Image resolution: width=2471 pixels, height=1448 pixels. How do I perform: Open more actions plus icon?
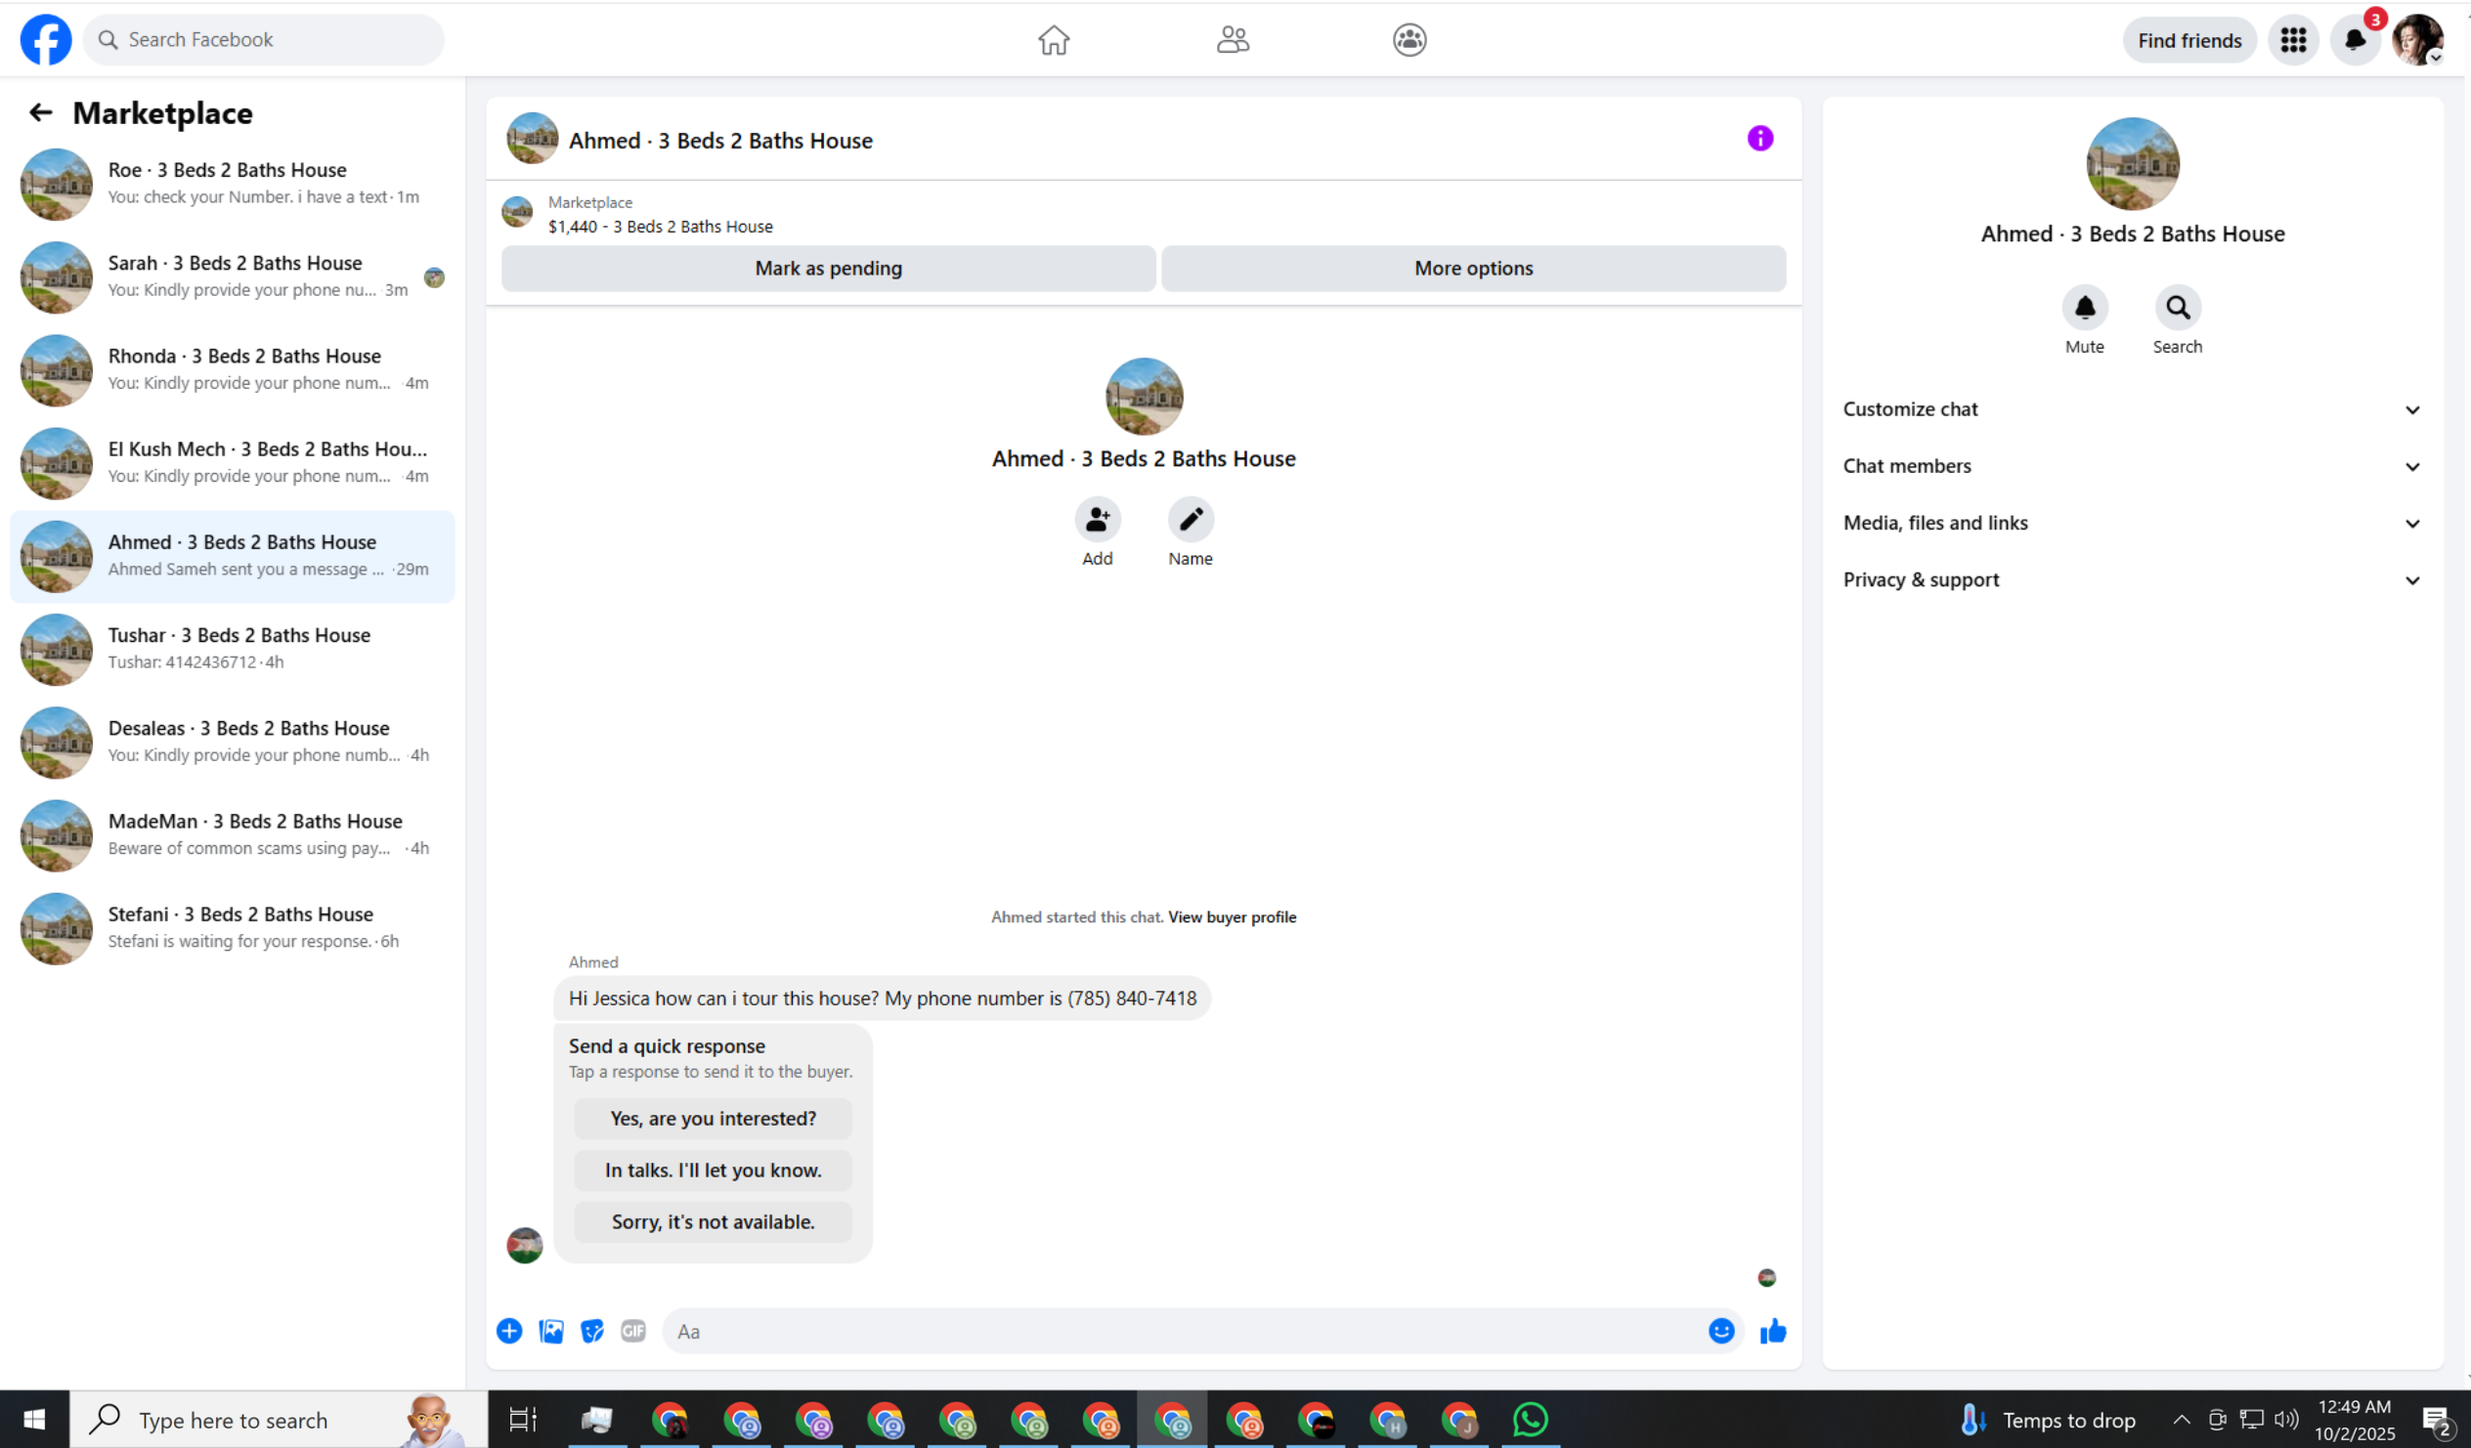pos(509,1331)
